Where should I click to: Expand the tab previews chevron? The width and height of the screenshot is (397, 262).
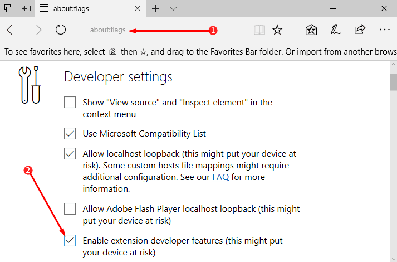[173, 8]
